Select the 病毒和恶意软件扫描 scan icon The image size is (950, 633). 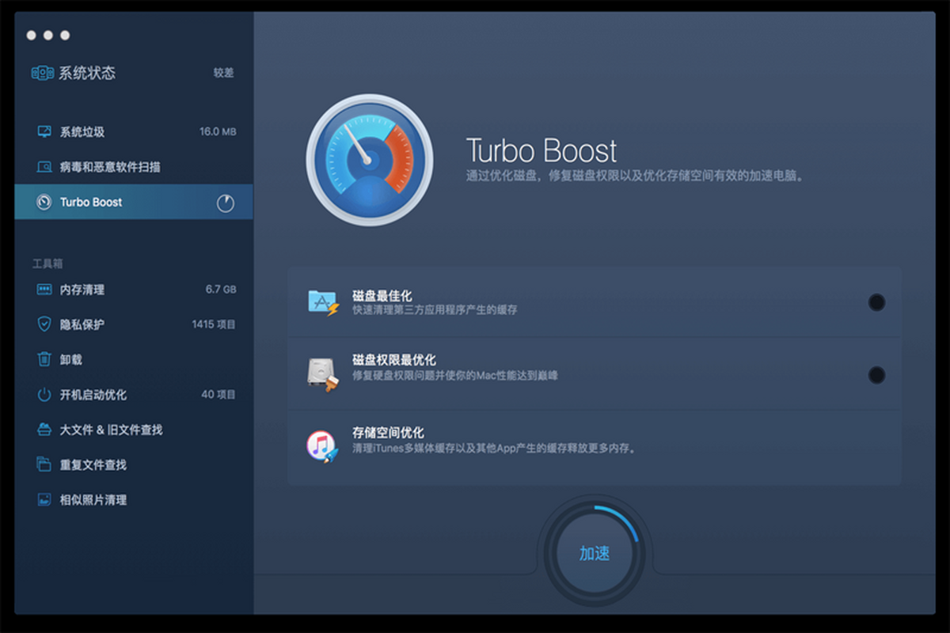(44, 167)
